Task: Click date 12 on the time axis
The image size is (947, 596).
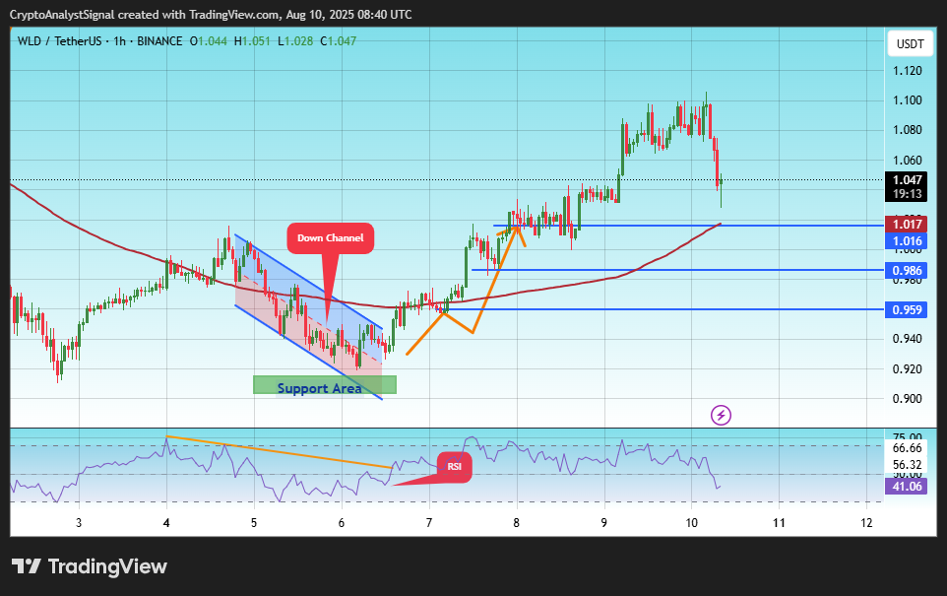Action: pyautogui.click(x=866, y=523)
